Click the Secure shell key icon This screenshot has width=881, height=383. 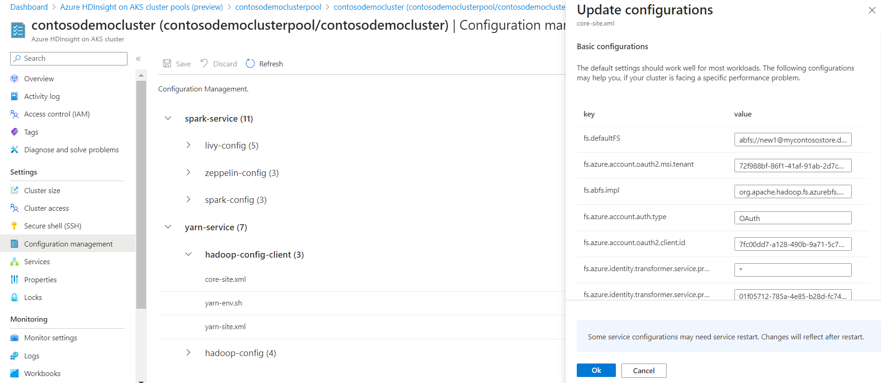pyautogui.click(x=14, y=226)
